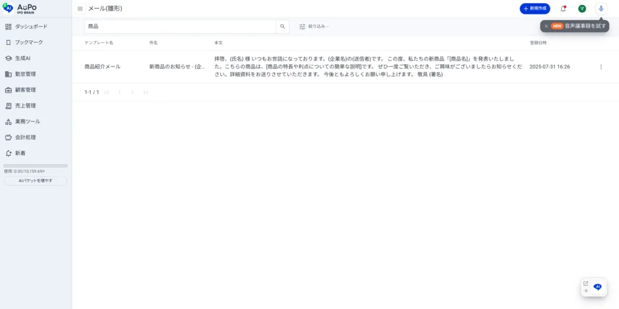Click the 絞り込み filter sliders icon
The width and height of the screenshot is (619, 309).
[x=302, y=27]
